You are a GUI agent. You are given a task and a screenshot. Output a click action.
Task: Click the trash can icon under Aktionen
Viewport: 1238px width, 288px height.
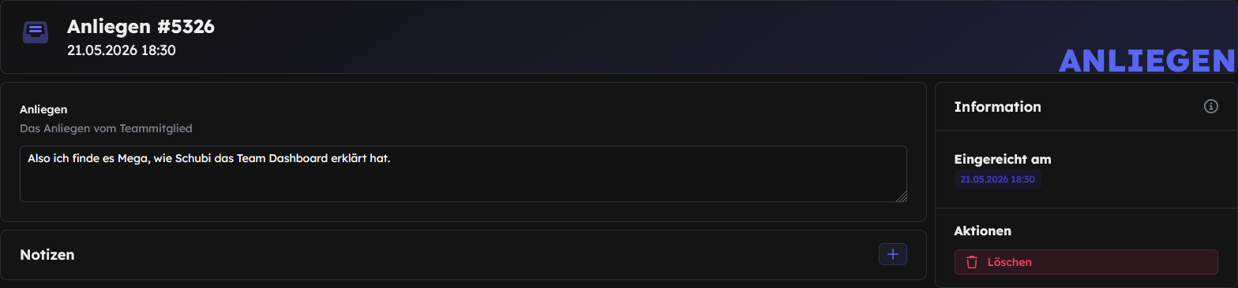point(972,262)
